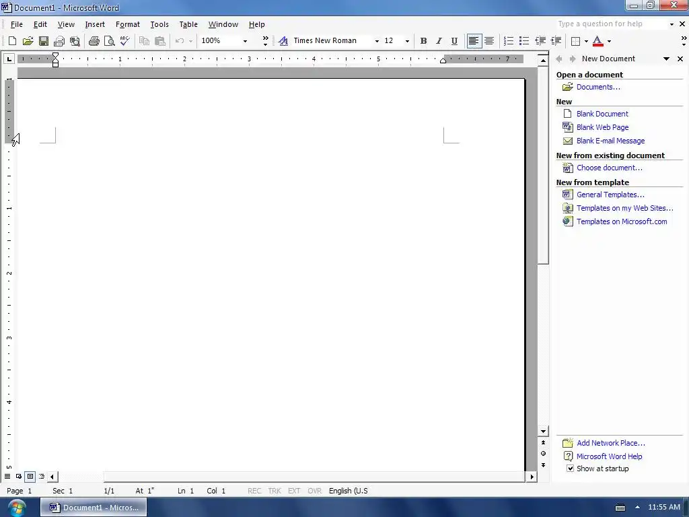Click task pane Back arrow
This screenshot has width=689, height=517.
tap(559, 59)
